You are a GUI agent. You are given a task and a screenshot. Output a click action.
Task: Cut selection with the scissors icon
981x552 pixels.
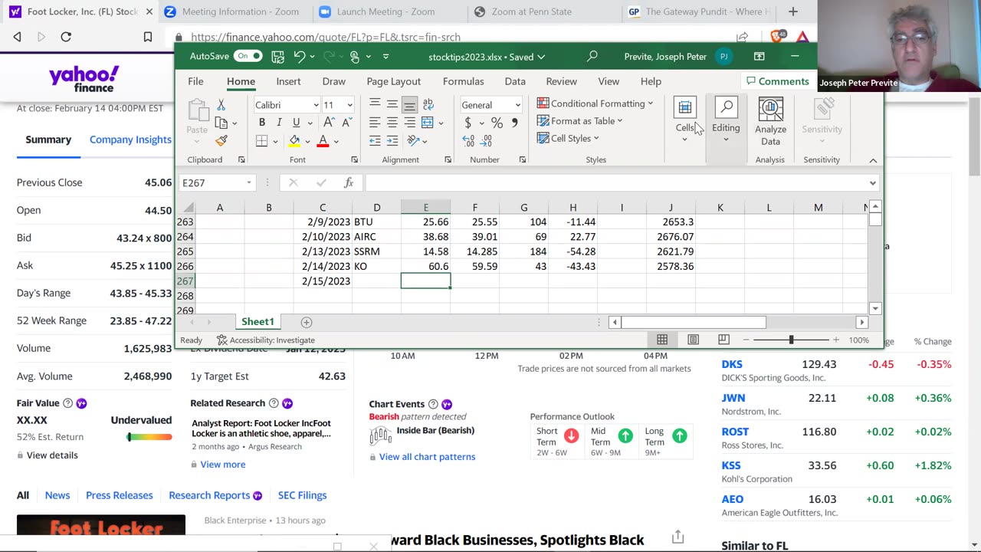pos(221,105)
